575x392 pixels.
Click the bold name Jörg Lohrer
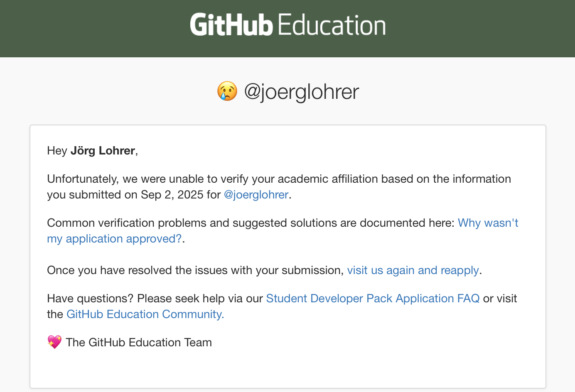(103, 151)
